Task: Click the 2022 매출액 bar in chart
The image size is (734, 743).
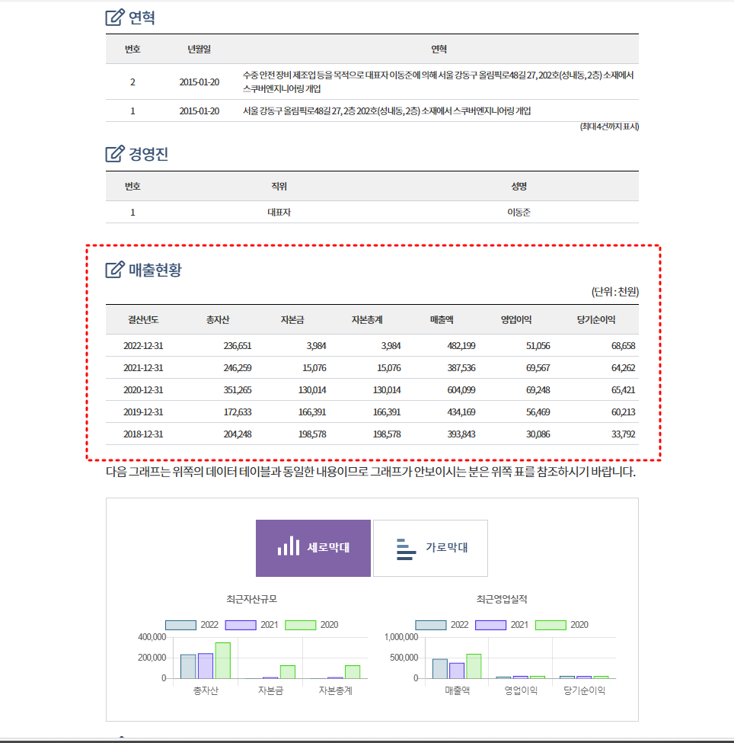Action: (x=440, y=668)
